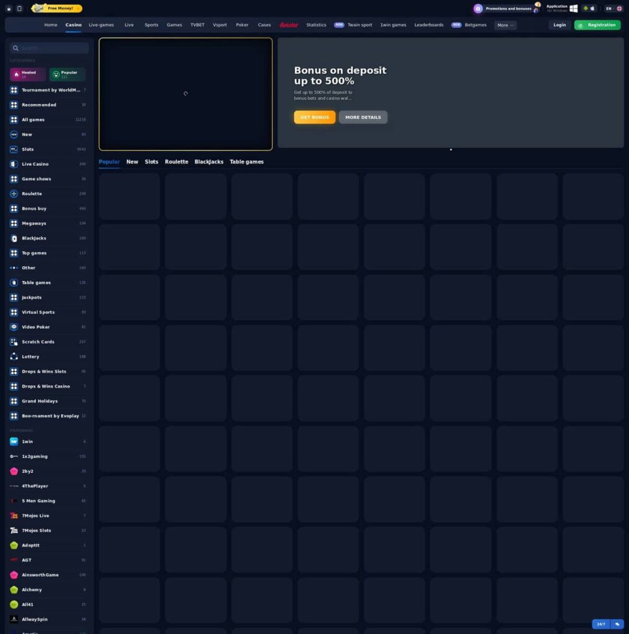Toggle the Popular games filter chip
629x634 pixels.
[67, 74]
